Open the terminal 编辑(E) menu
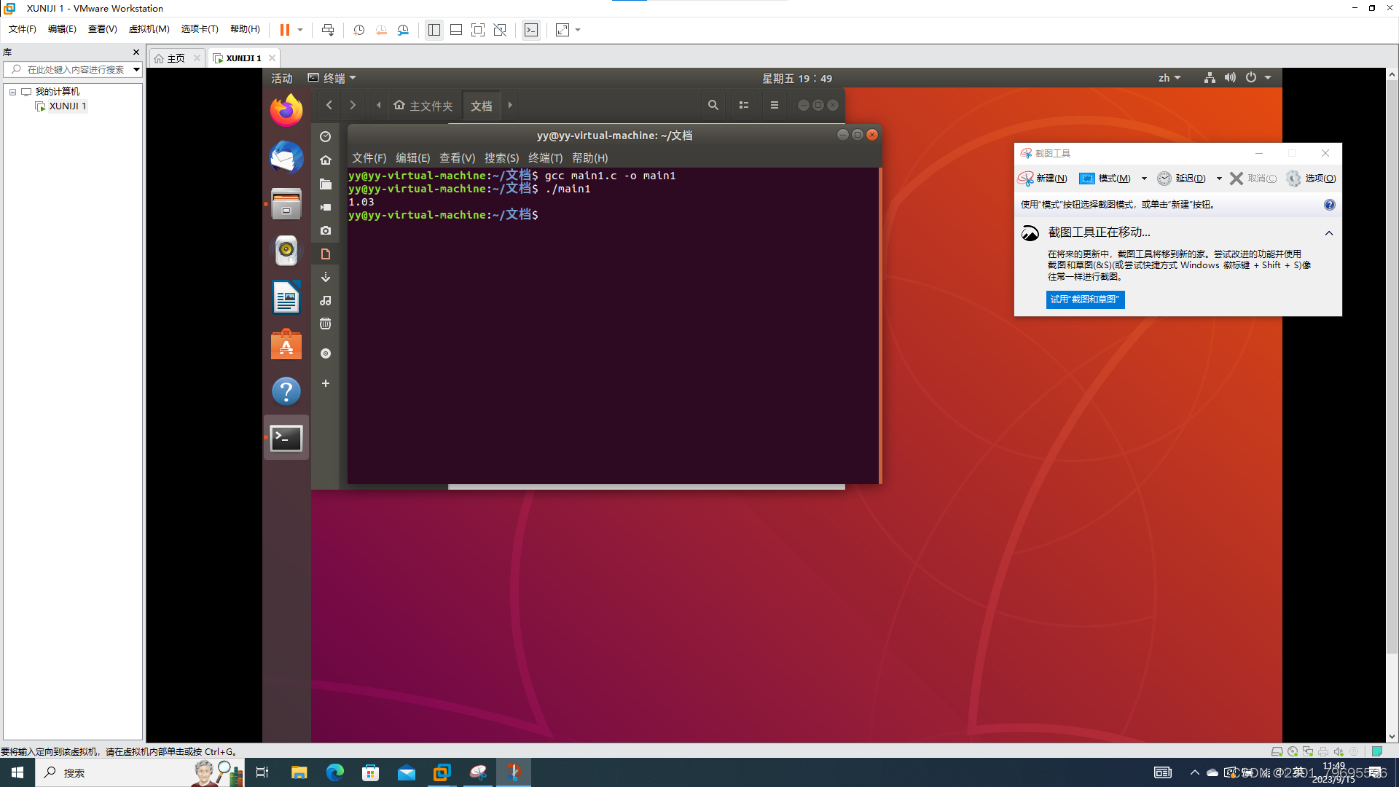This screenshot has width=1399, height=787. point(412,158)
